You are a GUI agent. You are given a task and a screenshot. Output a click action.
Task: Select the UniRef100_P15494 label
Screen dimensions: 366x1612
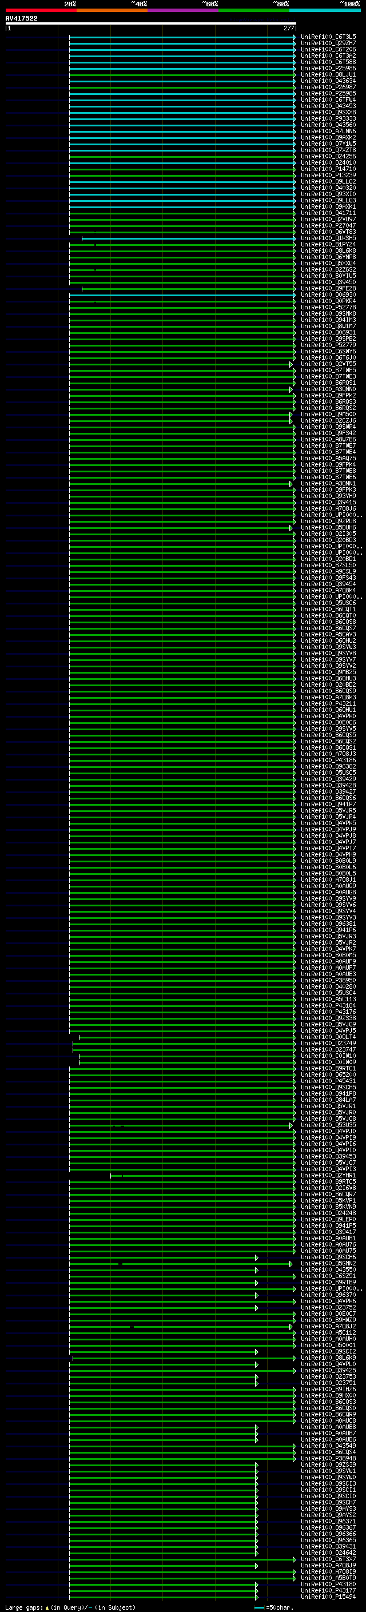(328, 1597)
